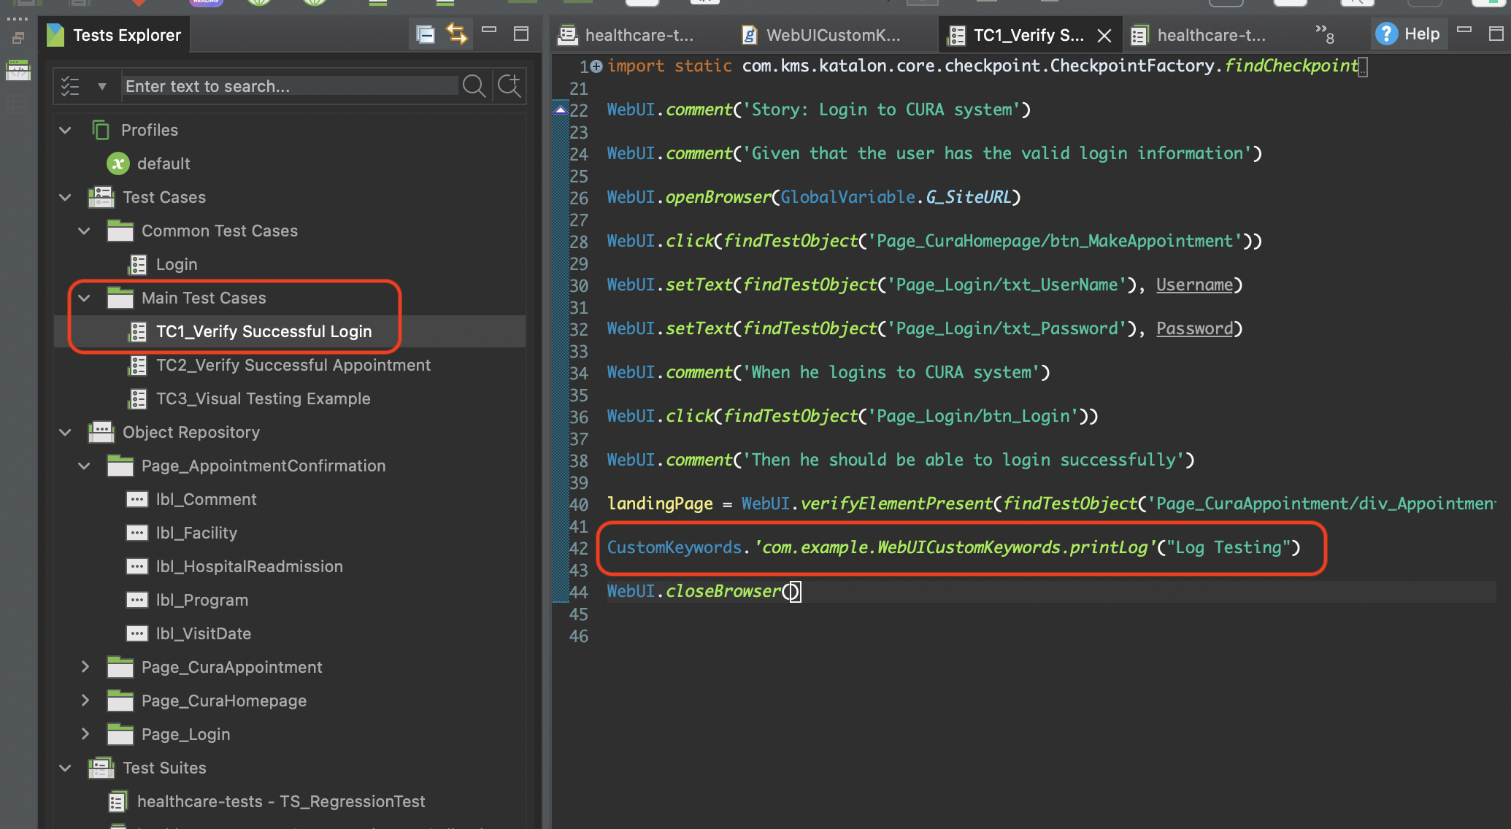Viewport: 1511px width, 829px height.
Task: Click the Keyword browser sidebar icon
Action: pos(18,71)
